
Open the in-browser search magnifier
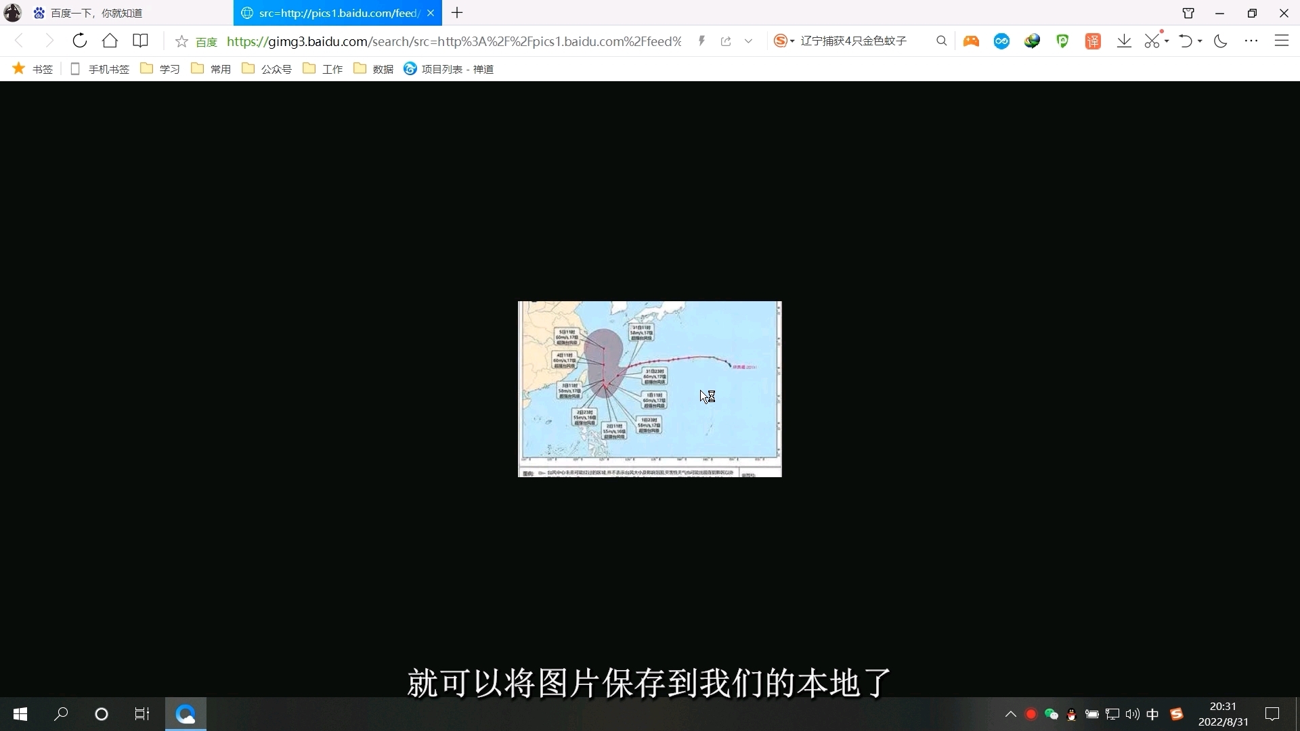[941, 41]
